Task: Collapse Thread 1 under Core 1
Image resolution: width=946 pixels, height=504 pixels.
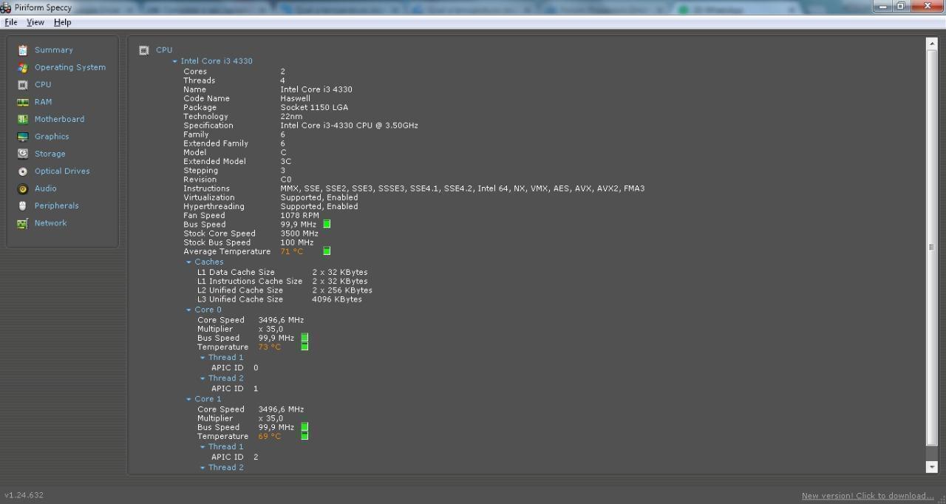Action: [203, 447]
